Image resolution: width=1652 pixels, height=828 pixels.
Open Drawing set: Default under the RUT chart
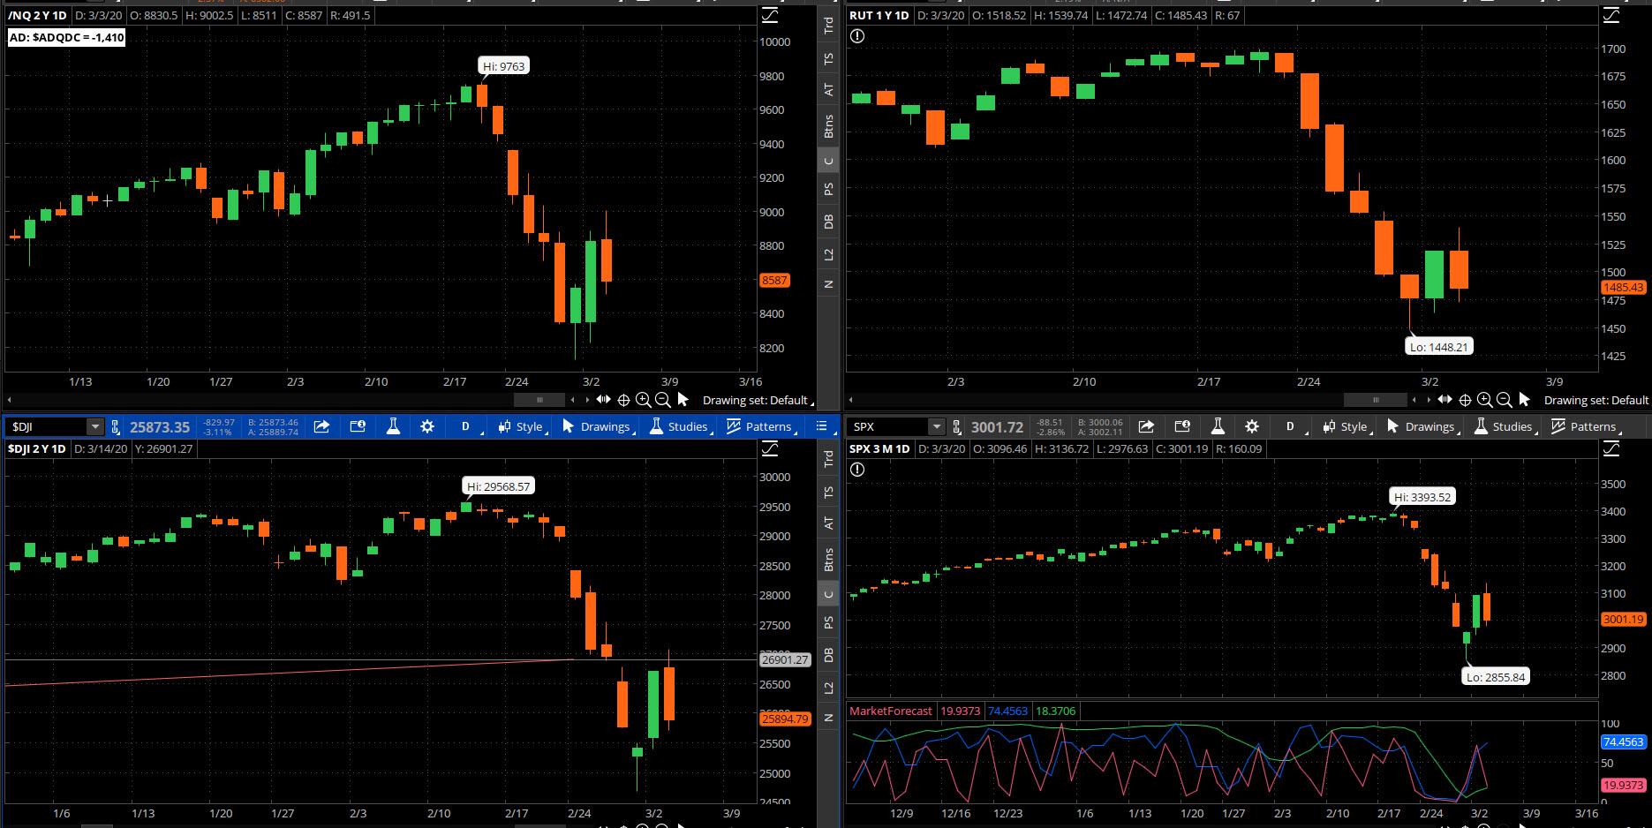(1596, 400)
